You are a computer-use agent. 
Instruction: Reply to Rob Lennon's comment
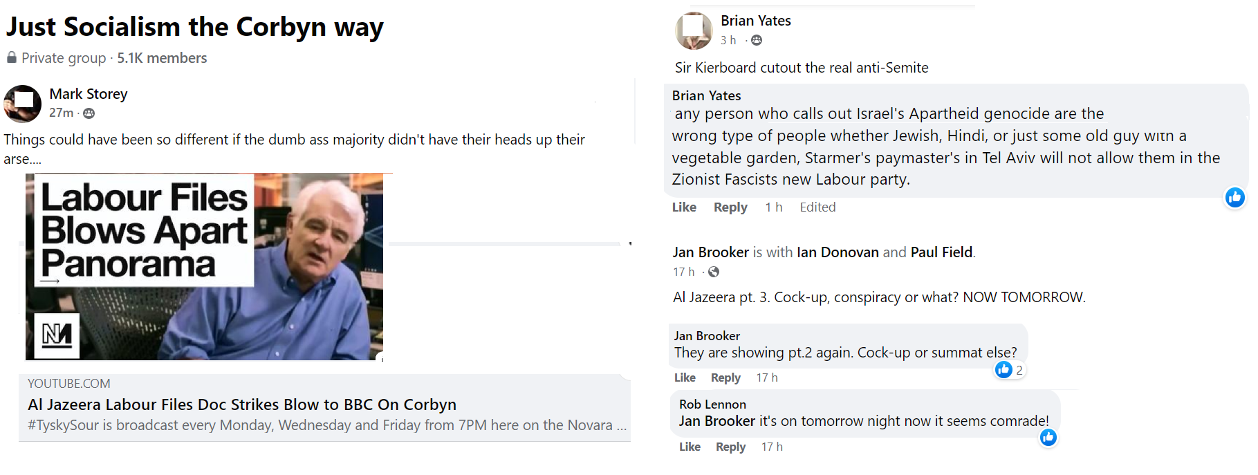pos(730,447)
